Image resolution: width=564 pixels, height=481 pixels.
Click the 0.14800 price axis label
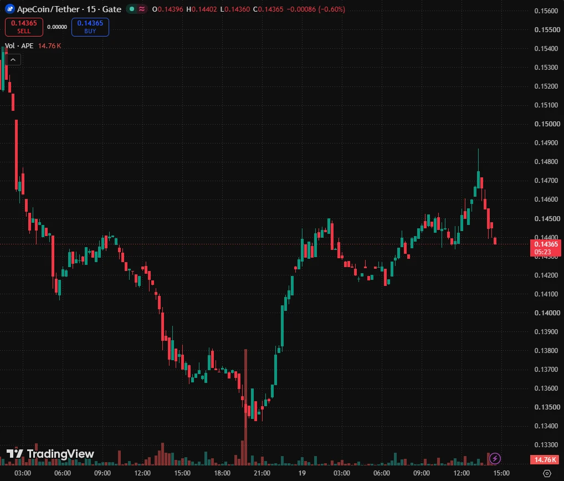click(x=546, y=161)
